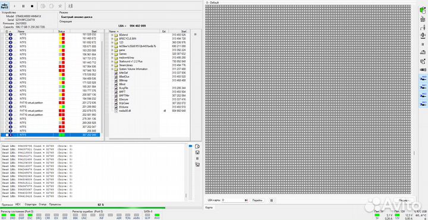
Task: Check the partition starting at 279 391 136
Action: [7, 119]
